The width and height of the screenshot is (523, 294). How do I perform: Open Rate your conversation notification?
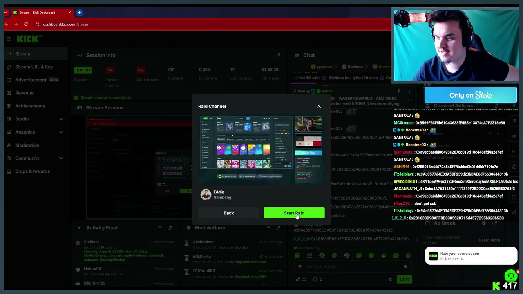click(471, 256)
